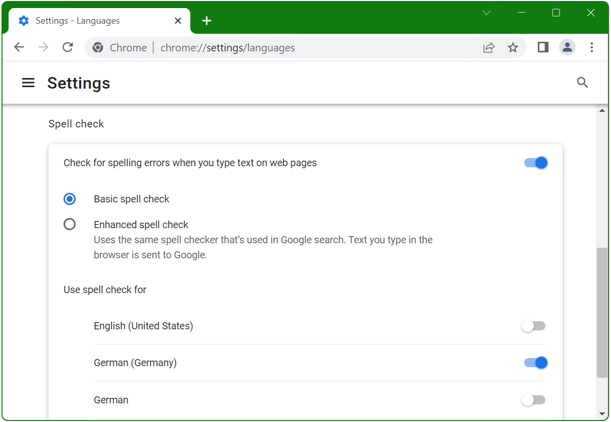Turn off German (Germany) spell check
Viewport: 611px width, 422px height.
(x=535, y=363)
